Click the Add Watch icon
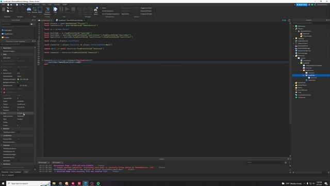This screenshot has width=330, height=186. pos(96,9)
